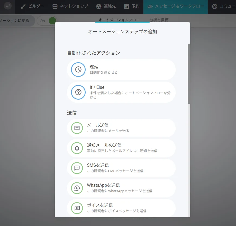This screenshot has height=226, width=236.
Task: Click the envelope icon for メール送信
Action: (x=77, y=128)
